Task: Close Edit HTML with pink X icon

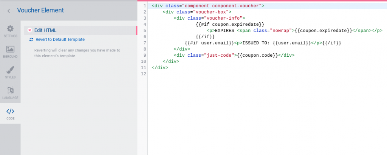Action: 29,30
